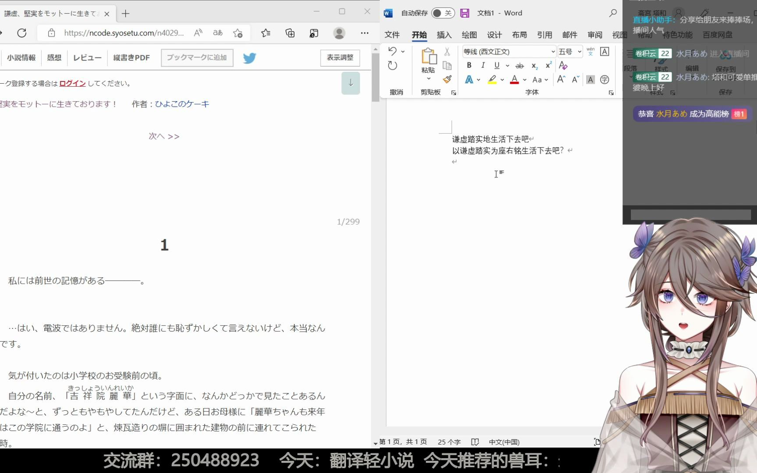Jump to page bottom with the down arrow button

click(351, 83)
